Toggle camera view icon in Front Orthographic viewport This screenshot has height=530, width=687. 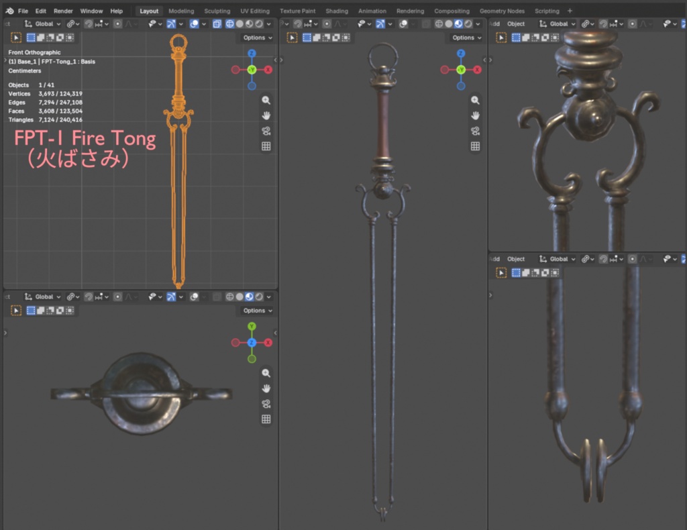pos(266,131)
